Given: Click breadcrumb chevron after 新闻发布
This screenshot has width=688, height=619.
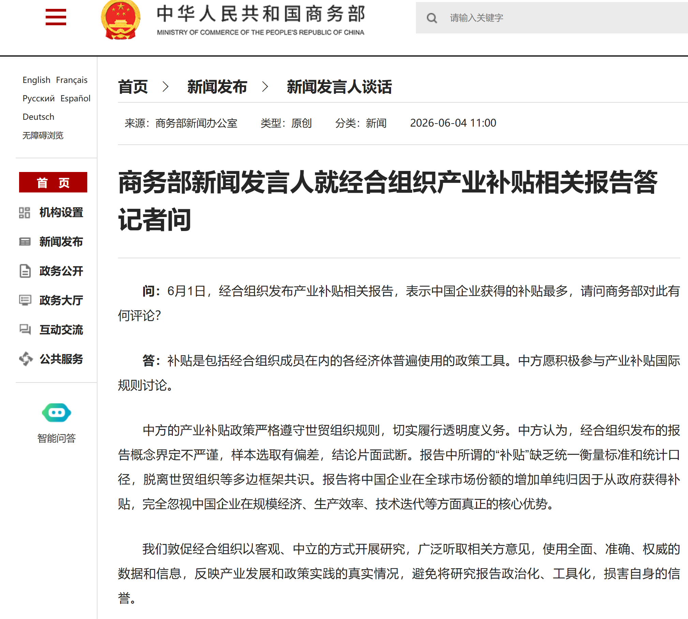Looking at the screenshot, I should (265, 87).
